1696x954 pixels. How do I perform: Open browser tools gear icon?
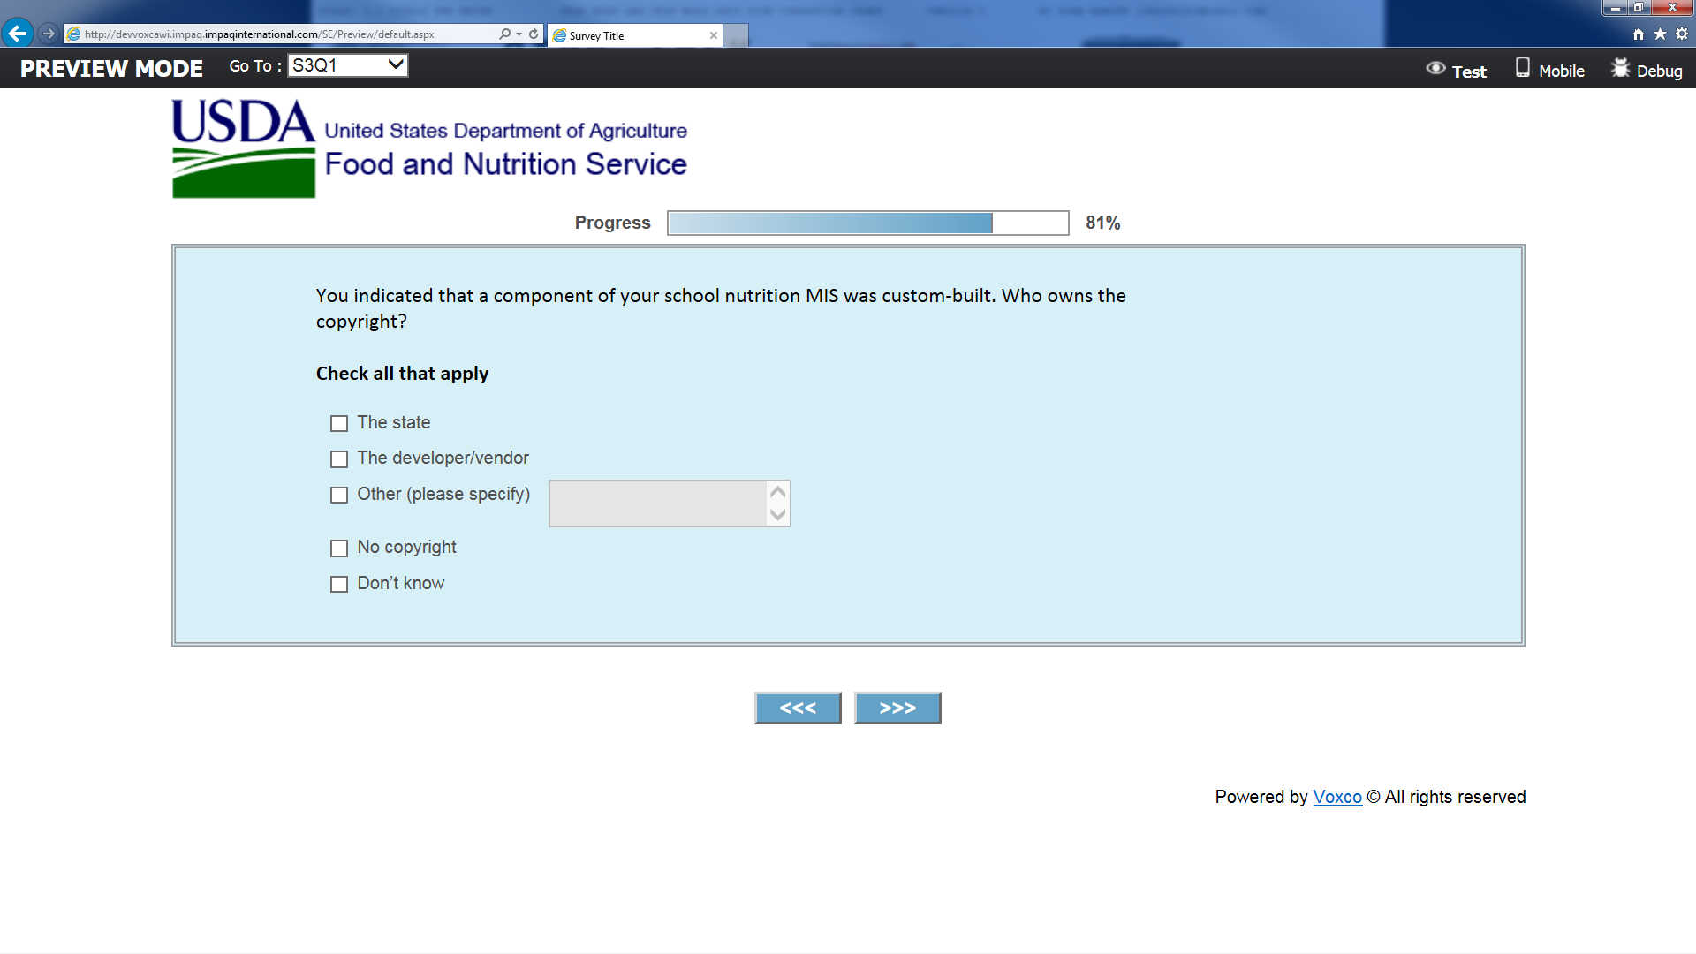point(1682,34)
